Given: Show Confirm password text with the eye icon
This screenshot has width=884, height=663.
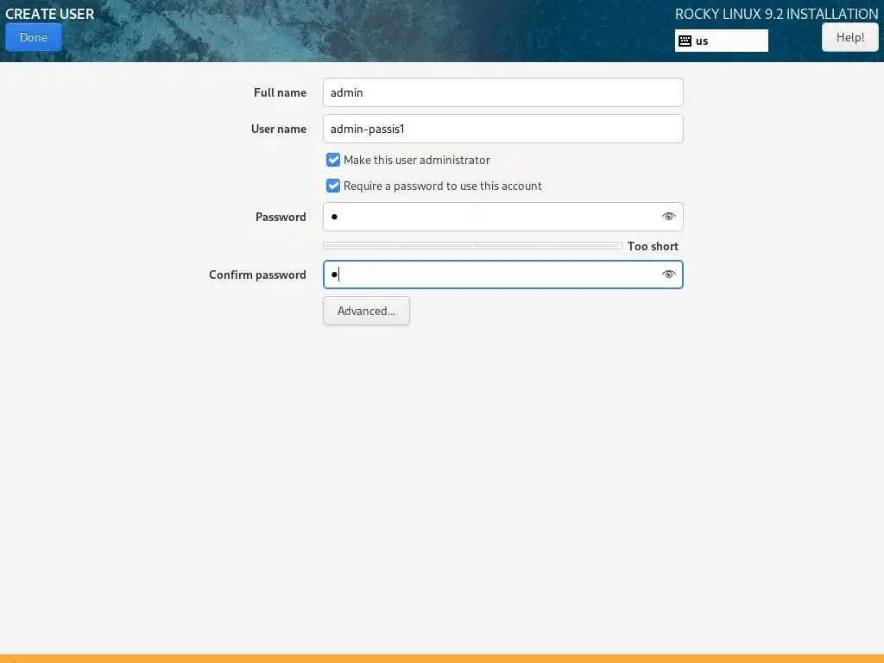Looking at the screenshot, I should pos(669,275).
